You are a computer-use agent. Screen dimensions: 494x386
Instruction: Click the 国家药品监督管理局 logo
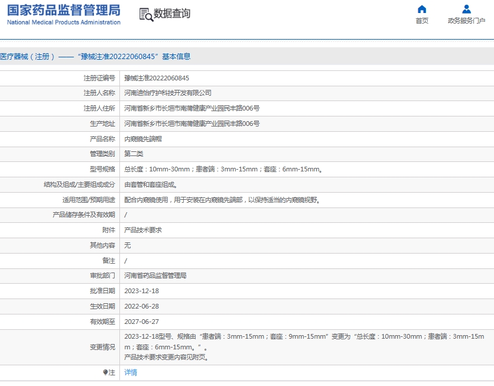tap(64, 10)
